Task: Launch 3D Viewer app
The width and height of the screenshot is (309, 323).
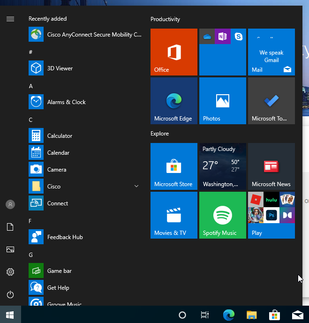Action: coord(85,68)
